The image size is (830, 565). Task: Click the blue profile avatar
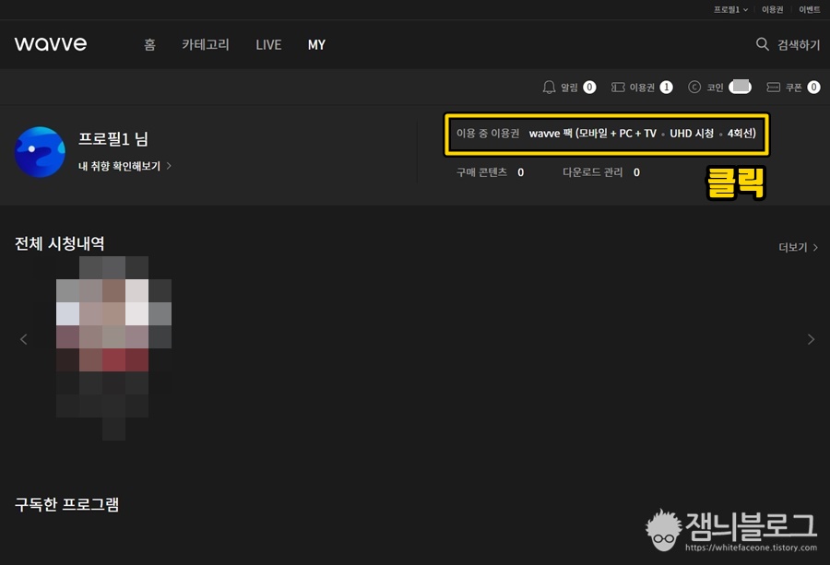pos(40,152)
